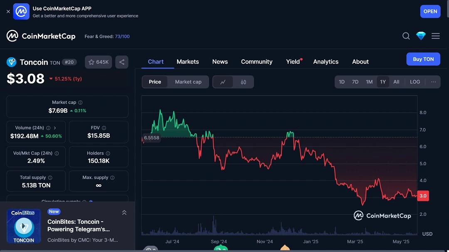Go to CoinMarketCap home logo
449x252 pixels.
click(x=41, y=36)
